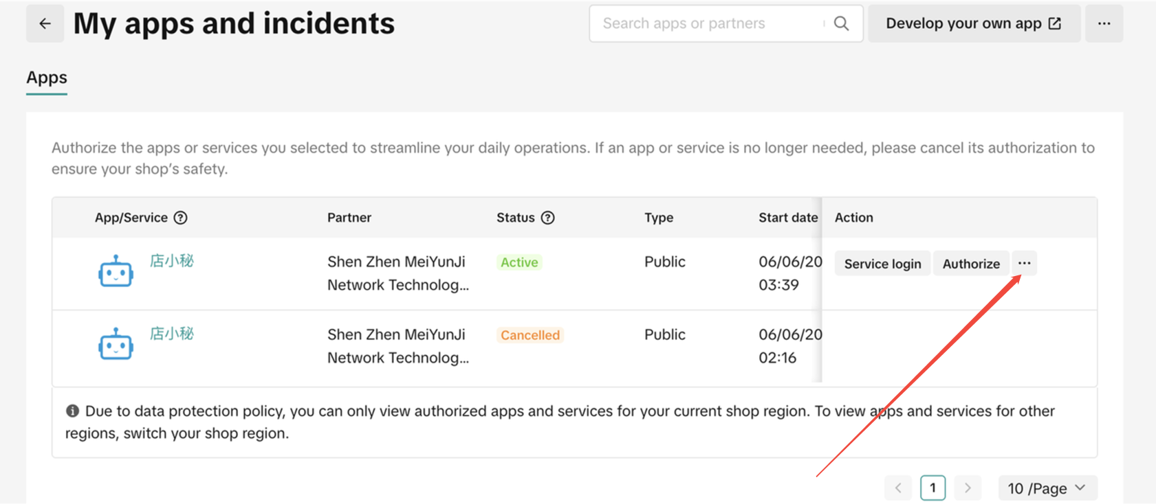The width and height of the screenshot is (1156, 504).
Task: Switch to the Apps tab
Action: coord(47,78)
